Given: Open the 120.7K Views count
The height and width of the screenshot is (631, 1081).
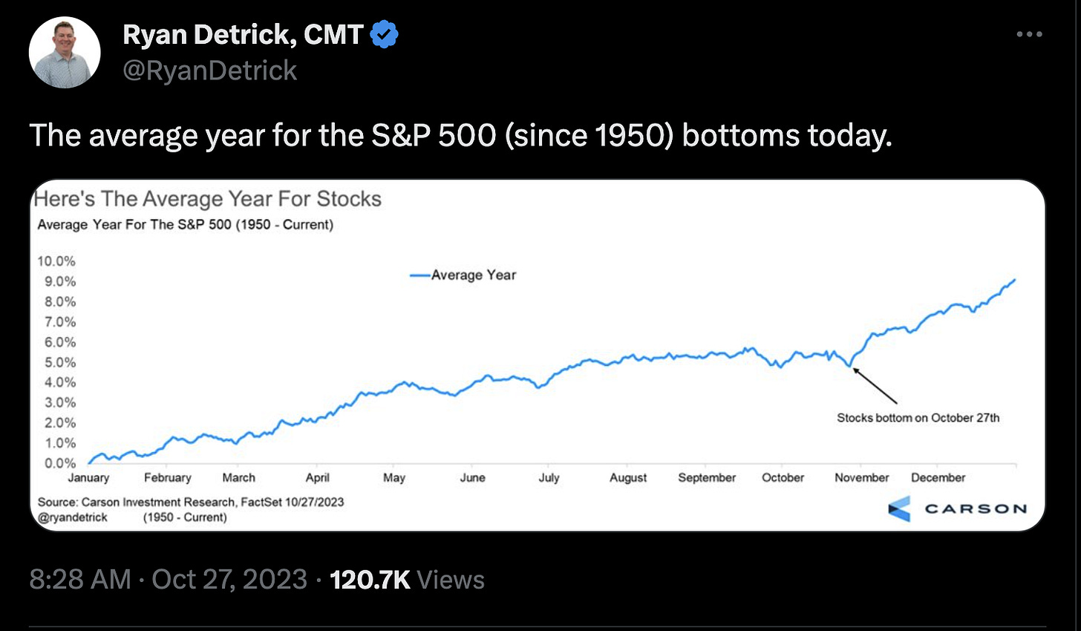Looking at the screenshot, I should pyautogui.click(x=407, y=579).
